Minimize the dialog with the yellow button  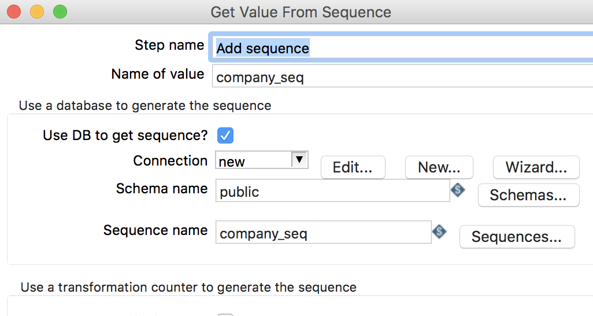[x=36, y=11]
